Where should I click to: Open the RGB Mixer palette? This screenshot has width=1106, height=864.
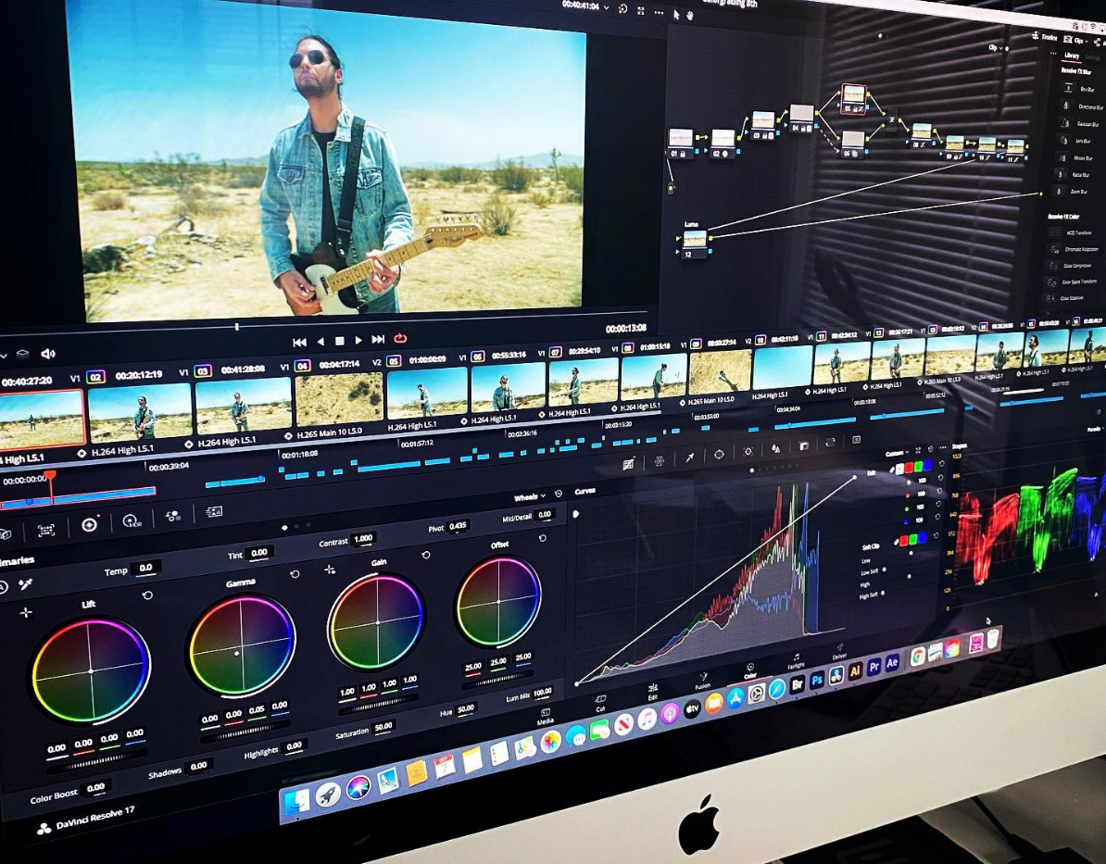173,517
